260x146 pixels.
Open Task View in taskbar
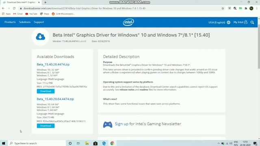click(x=78, y=143)
